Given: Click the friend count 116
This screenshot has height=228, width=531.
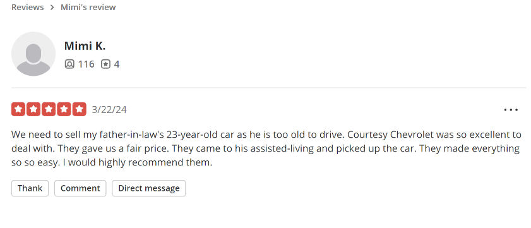Looking at the screenshot, I should 87,64.
